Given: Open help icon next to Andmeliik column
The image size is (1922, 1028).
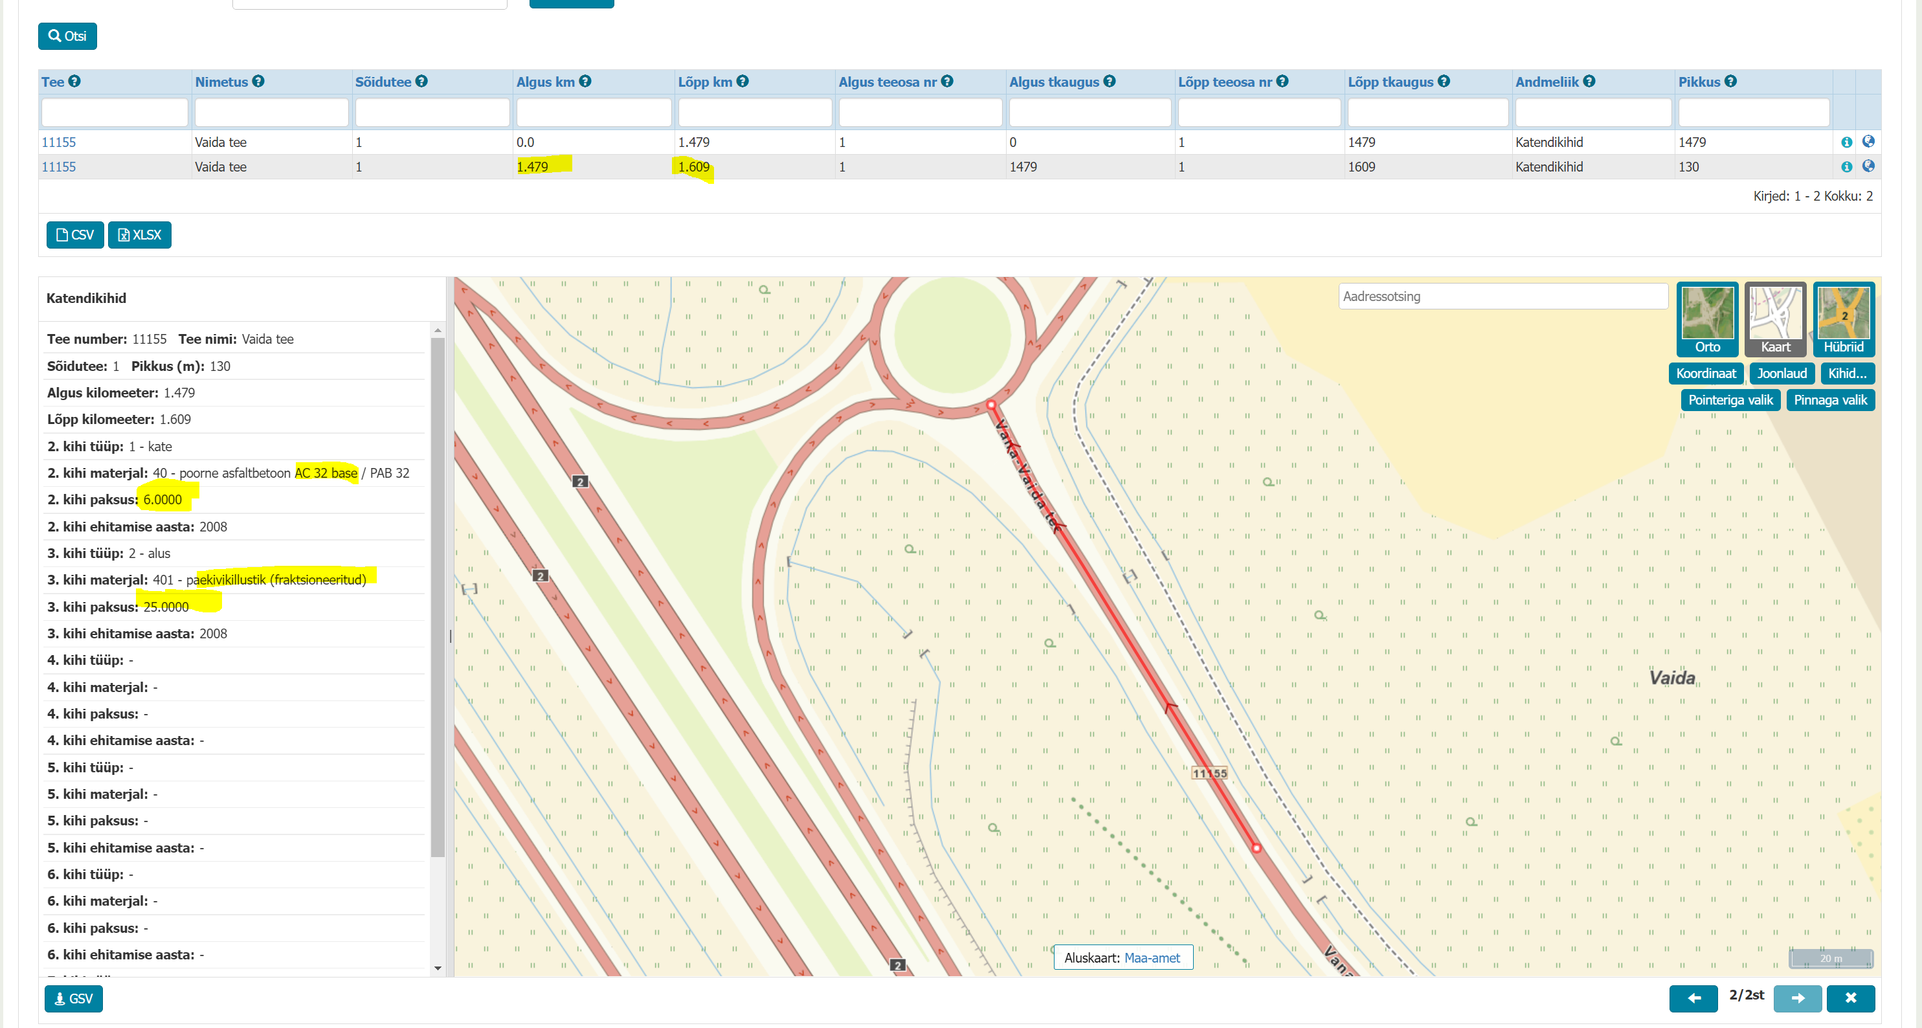Looking at the screenshot, I should 1589,82.
